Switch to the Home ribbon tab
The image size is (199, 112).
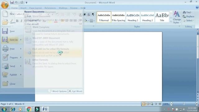tap(14, 8)
